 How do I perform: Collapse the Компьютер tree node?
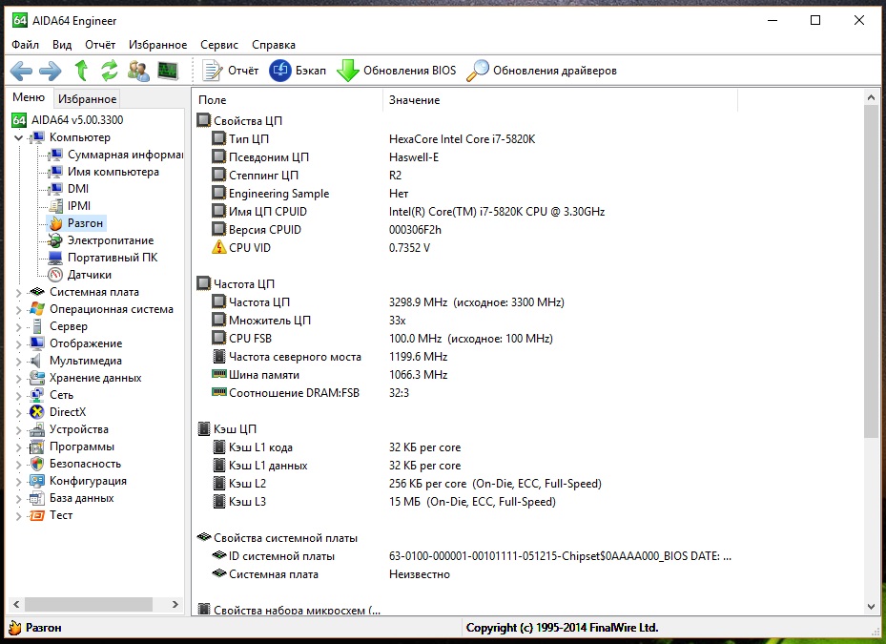18,137
